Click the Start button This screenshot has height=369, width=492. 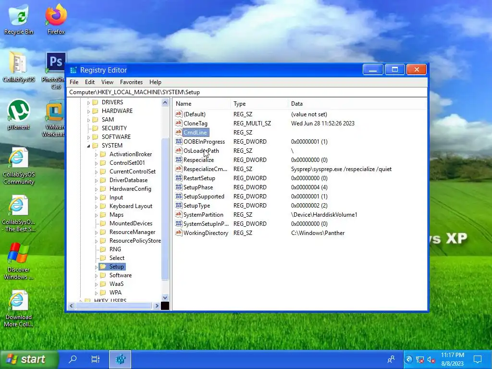pos(29,359)
